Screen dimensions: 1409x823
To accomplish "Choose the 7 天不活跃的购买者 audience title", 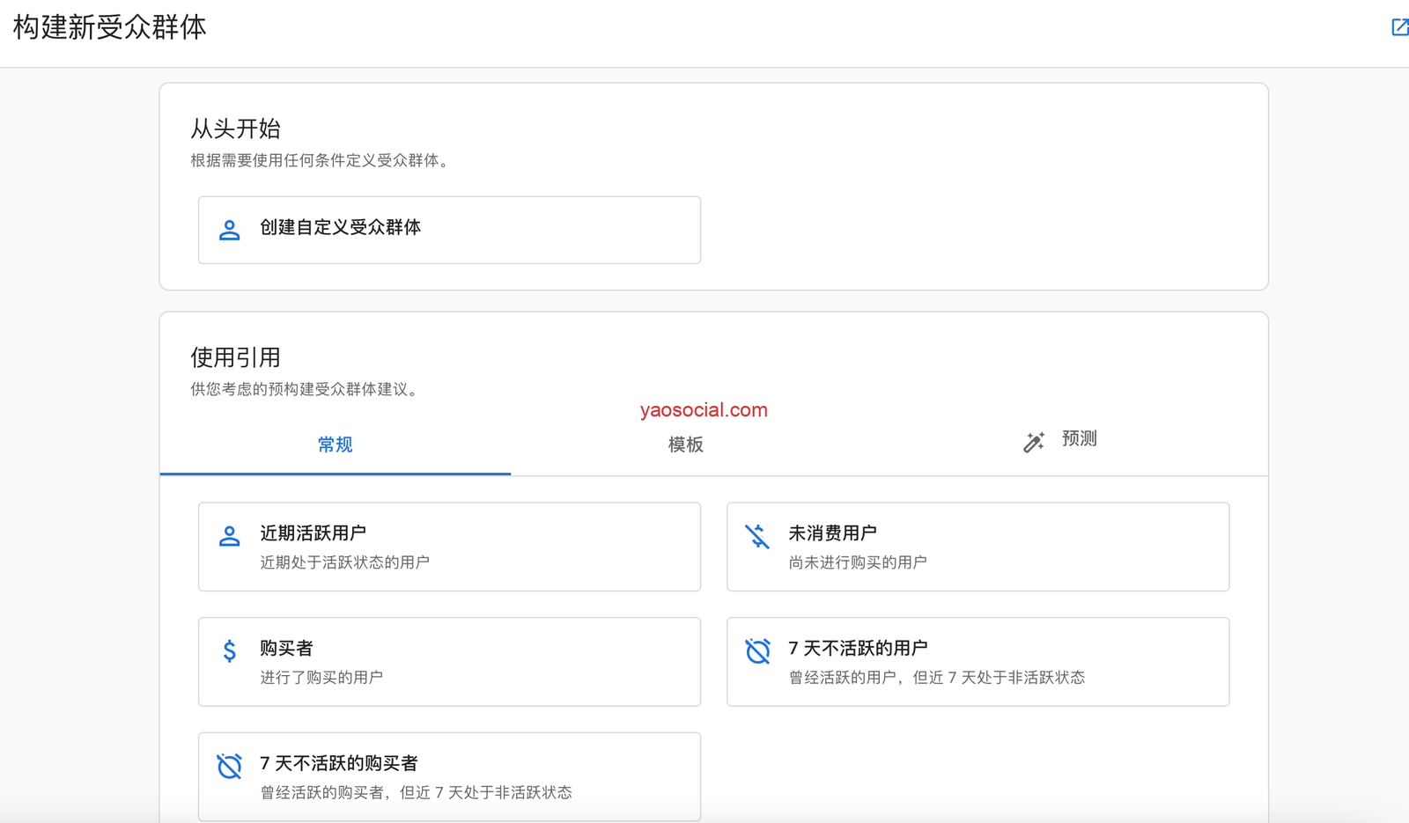I will pos(339,763).
